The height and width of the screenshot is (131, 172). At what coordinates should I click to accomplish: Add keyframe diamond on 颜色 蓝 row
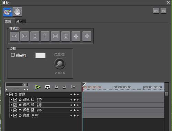(x=75, y=110)
